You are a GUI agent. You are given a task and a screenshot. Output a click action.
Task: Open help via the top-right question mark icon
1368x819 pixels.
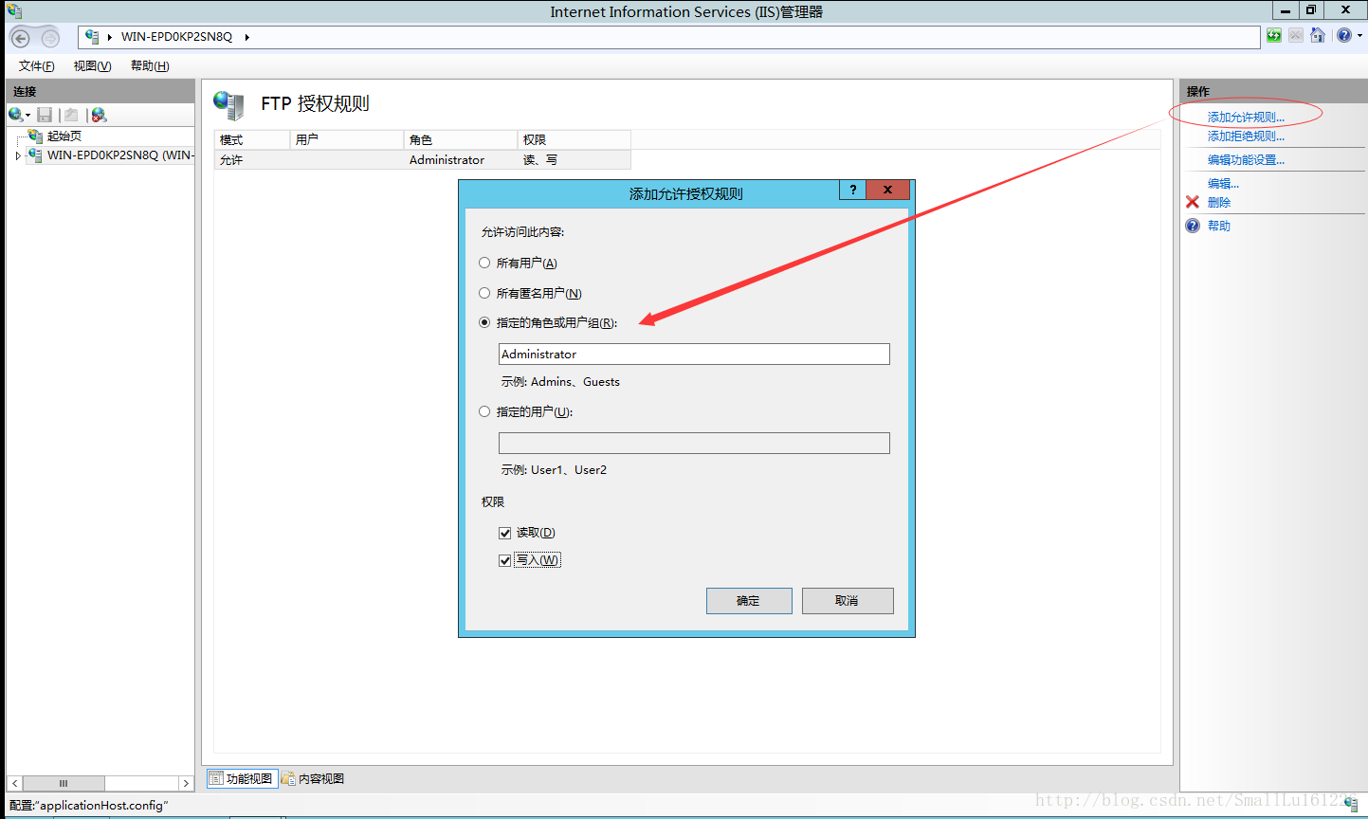coord(1343,36)
